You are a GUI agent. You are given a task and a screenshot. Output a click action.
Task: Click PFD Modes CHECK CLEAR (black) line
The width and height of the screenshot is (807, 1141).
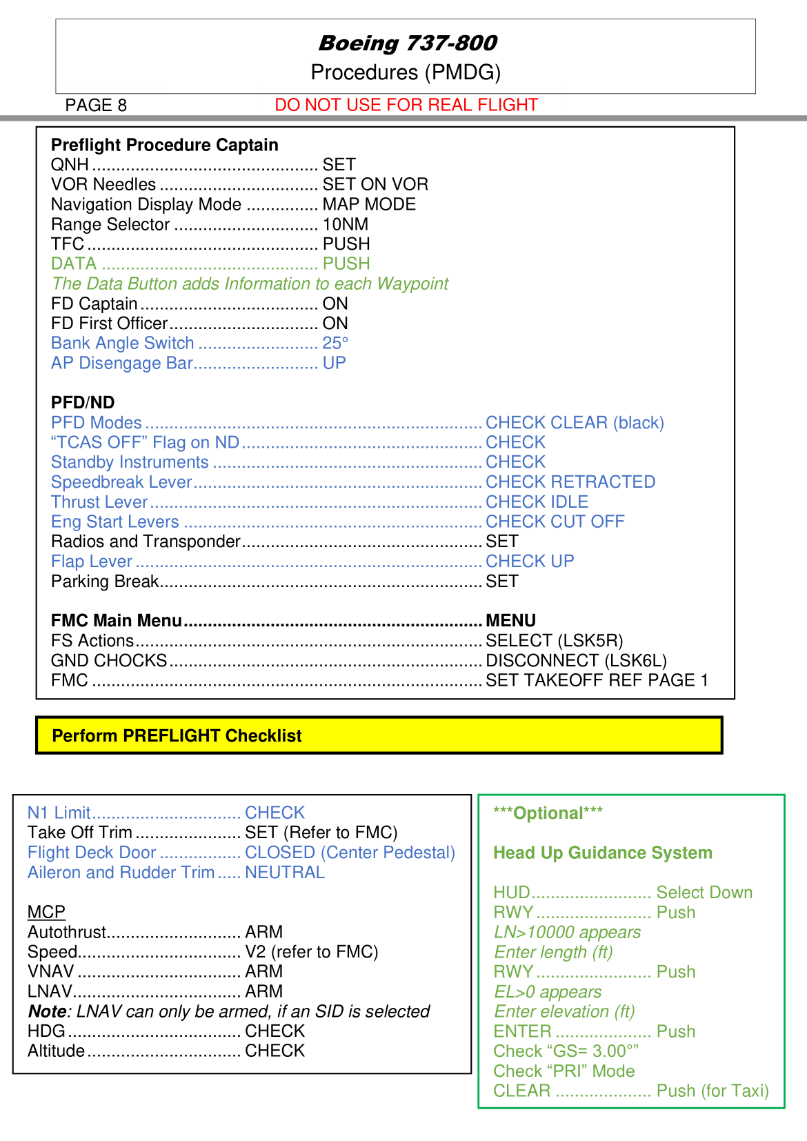(357, 422)
